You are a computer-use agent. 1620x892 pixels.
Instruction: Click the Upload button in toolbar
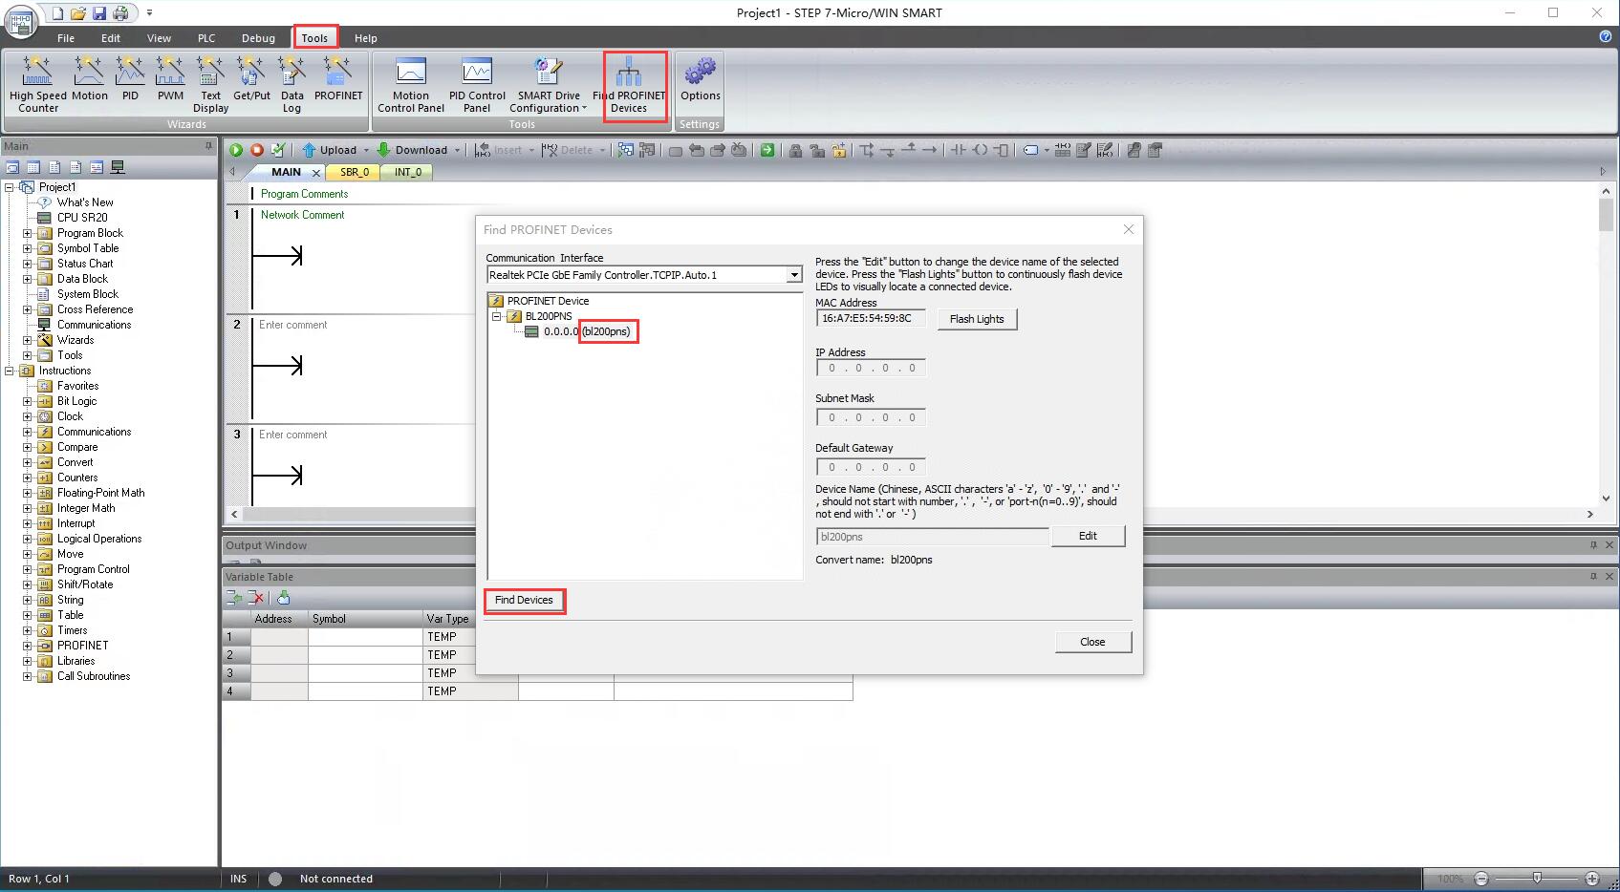pos(330,150)
